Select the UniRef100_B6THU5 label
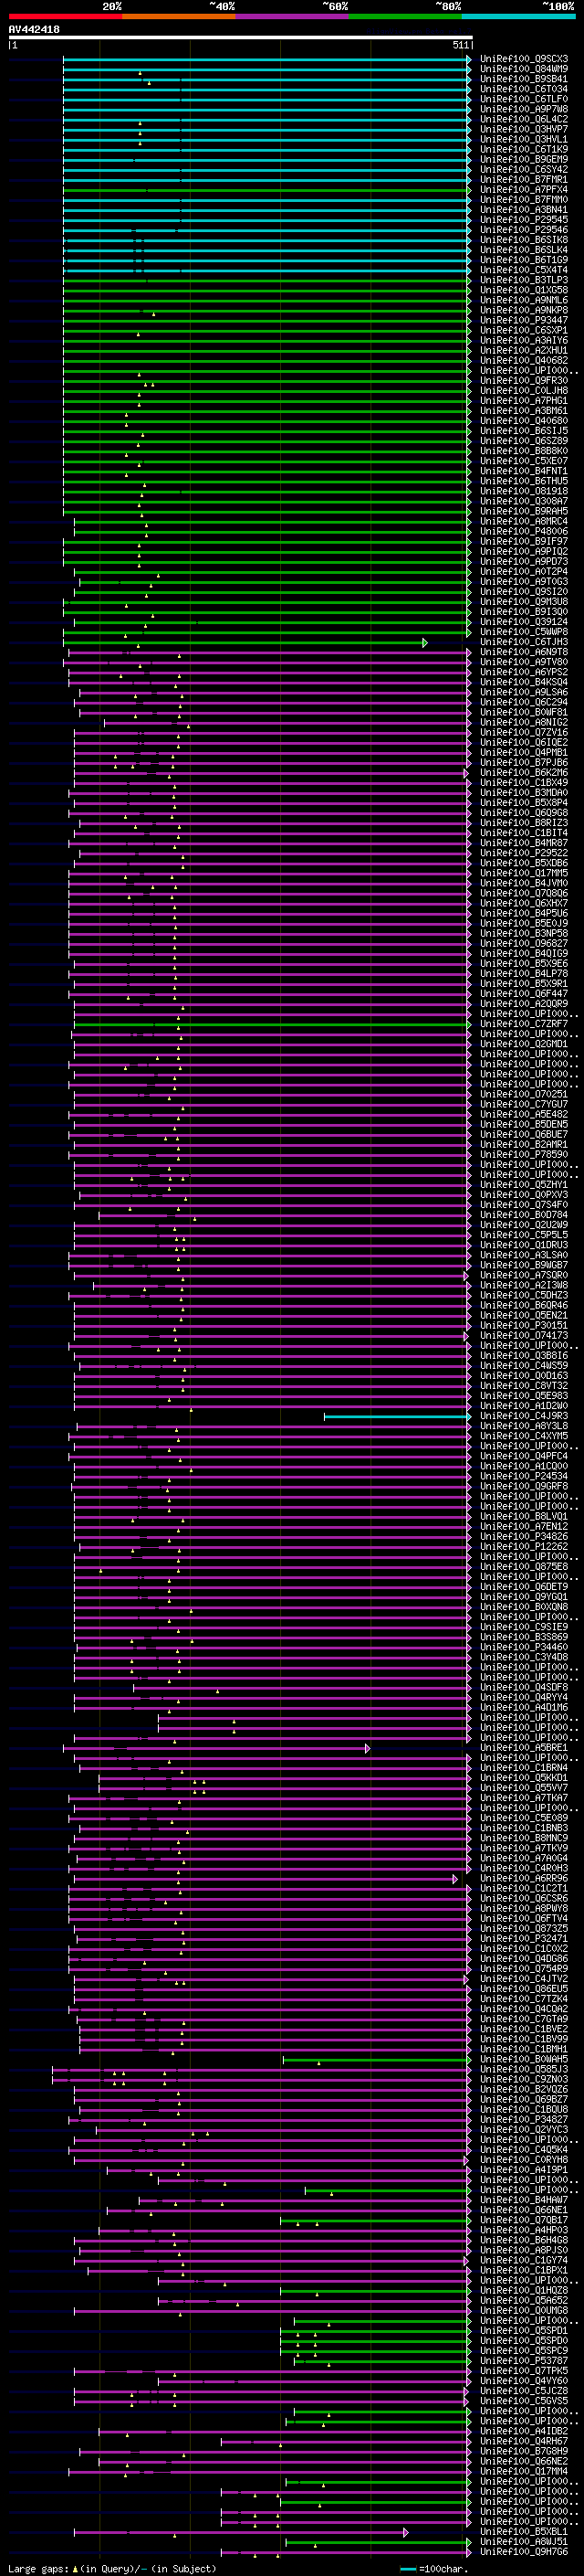Image resolution: width=584 pixels, height=2576 pixels. (524, 481)
